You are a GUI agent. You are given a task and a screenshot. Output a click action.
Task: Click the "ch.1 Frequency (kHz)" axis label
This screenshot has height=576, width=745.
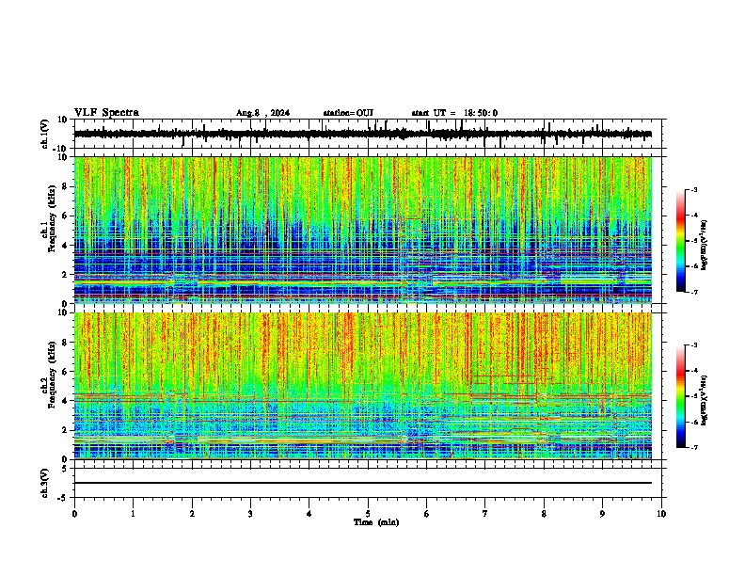click(x=48, y=219)
